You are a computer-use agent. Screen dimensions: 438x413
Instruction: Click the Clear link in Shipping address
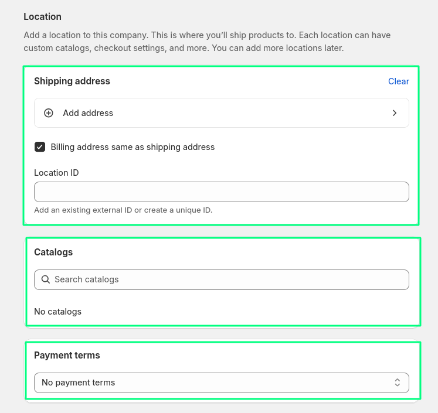coord(398,81)
